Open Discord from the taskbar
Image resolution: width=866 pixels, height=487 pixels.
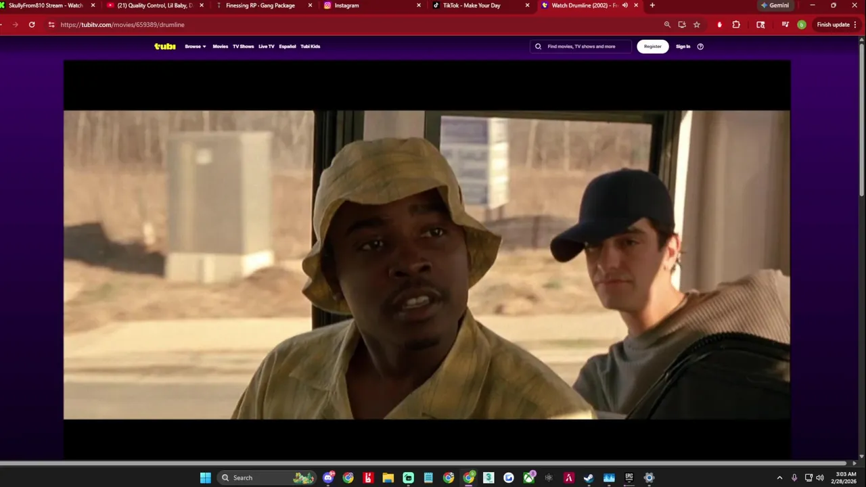coord(328,478)
